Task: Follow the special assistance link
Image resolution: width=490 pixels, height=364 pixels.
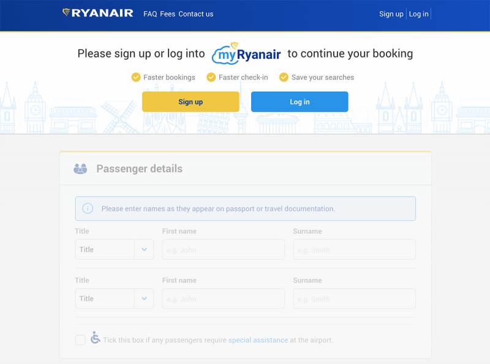Action: tap(258, 340)
